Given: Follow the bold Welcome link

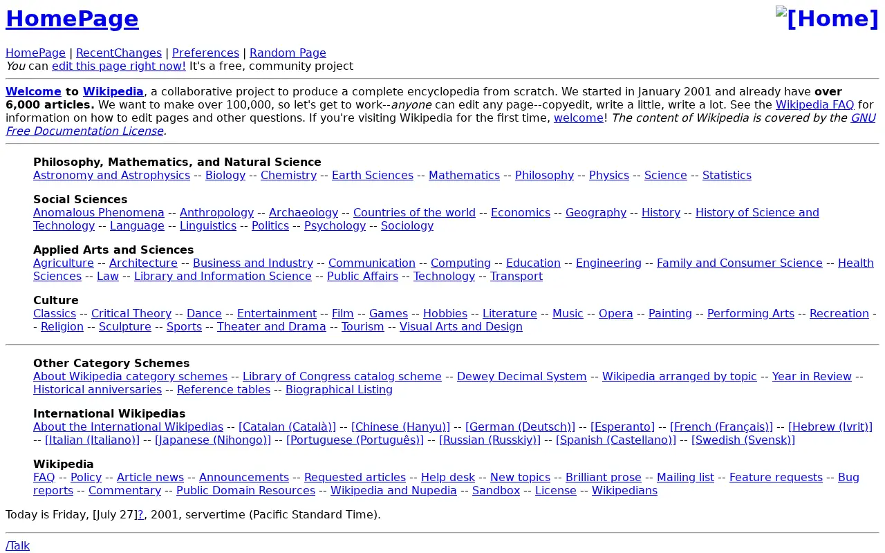Looking at the screenshot, I should point(33,92).
